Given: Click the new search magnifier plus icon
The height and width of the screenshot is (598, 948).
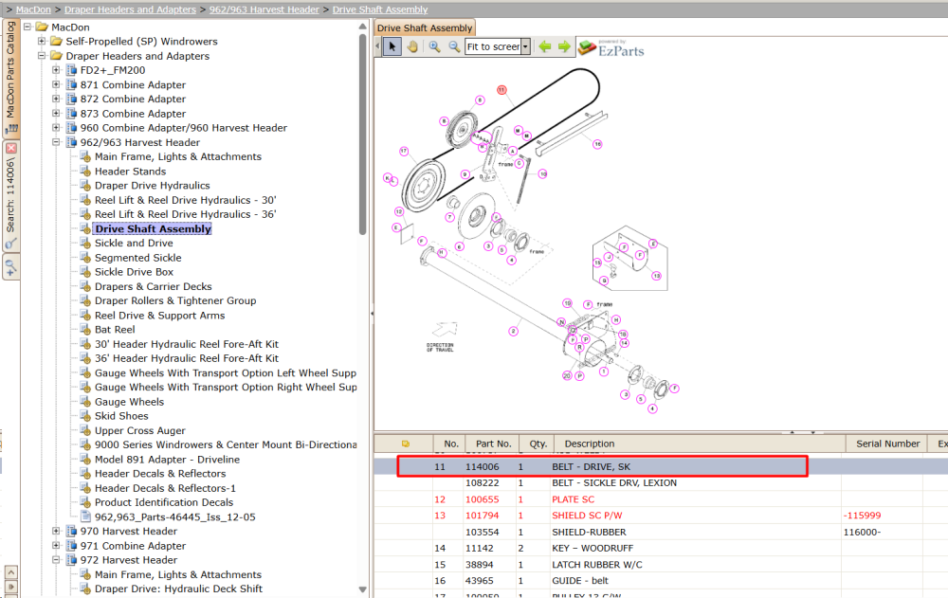Looking at the screenshot, I should pos(10,266).
